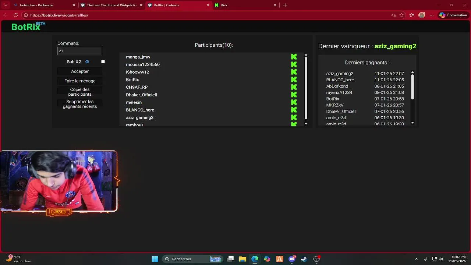Open the browser settings and more menu

coord(432,15)
